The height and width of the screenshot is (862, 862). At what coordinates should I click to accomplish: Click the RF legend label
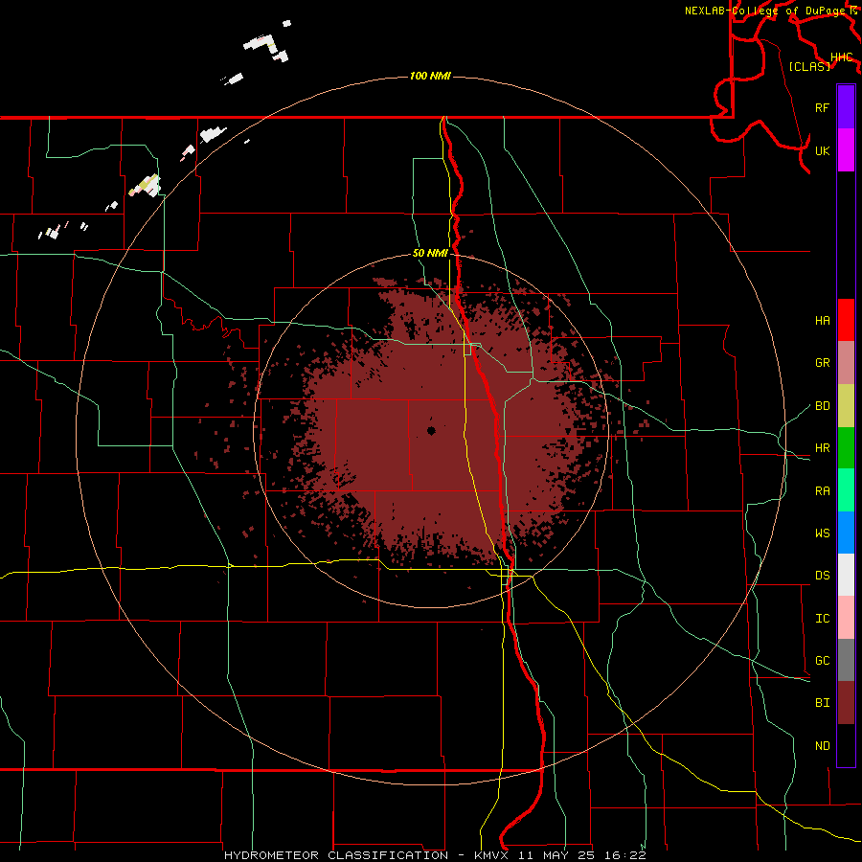[822, 107]
